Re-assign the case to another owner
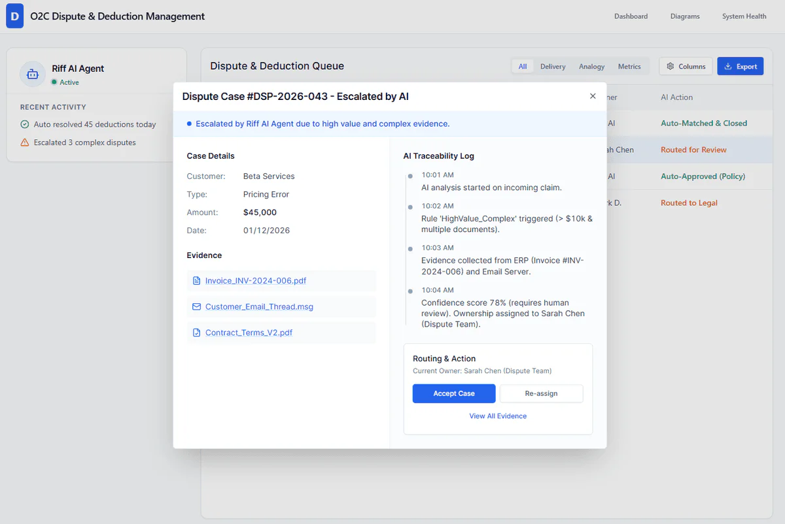This screenshot has height=524, width=785. (x=542, y=393)
